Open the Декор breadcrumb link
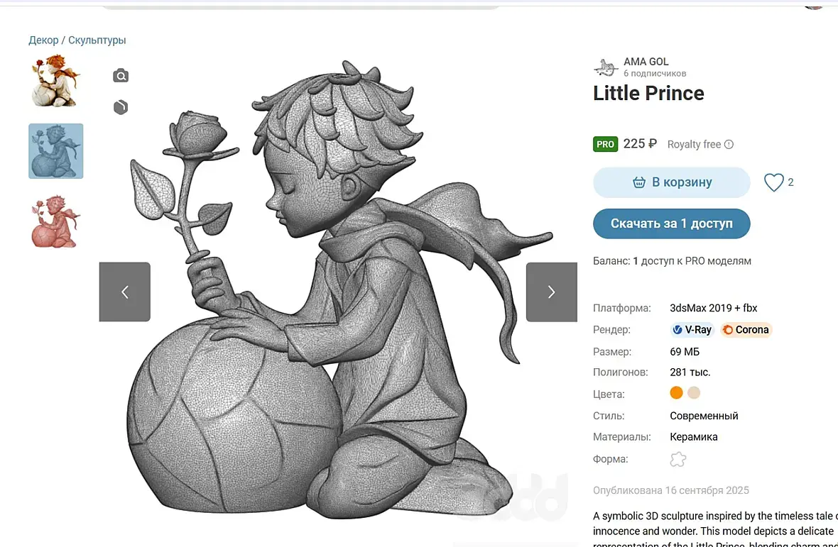The height and width of the screenshot is (547, 838). pyautogui.click(x=43, y=40)
